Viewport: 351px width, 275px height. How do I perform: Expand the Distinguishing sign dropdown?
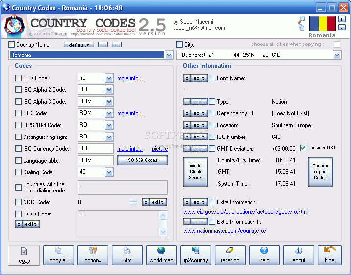click(x=109, y=137)
